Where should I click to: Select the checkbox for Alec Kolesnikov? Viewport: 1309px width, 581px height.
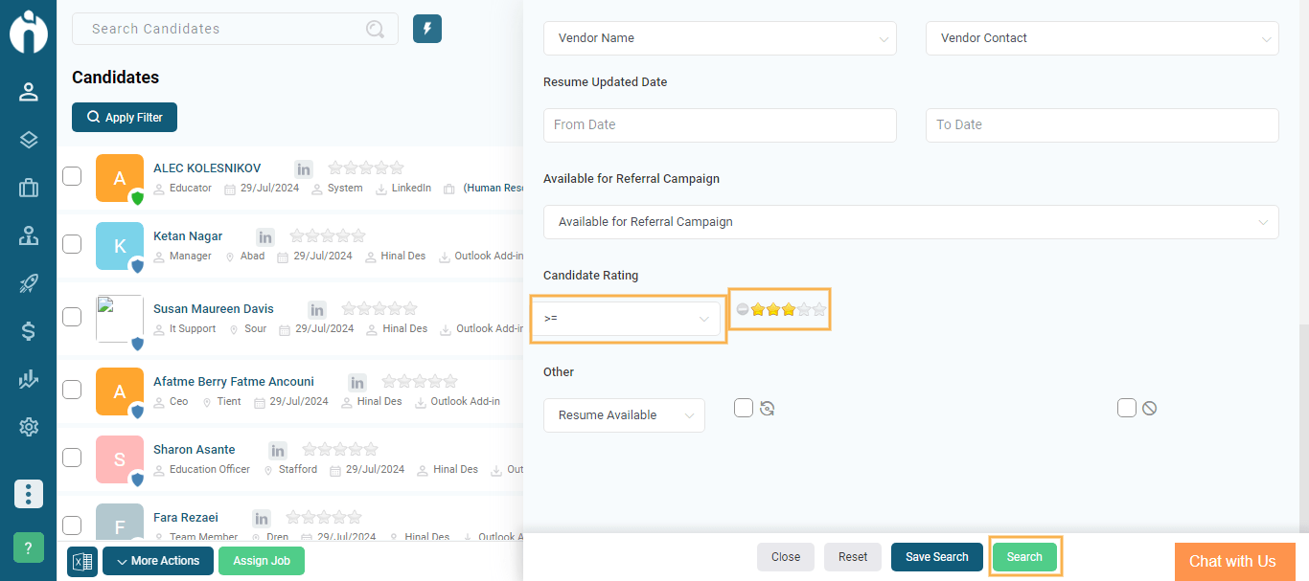point(72,176)
